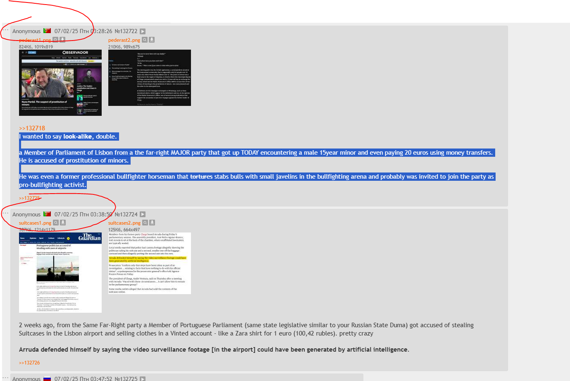Click post number №132722 to reply
Viewport: 570px width, 381px height.
tap(126, 31)
